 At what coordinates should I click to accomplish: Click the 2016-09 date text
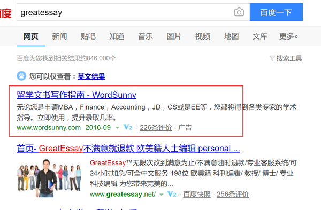coord(98,127)
